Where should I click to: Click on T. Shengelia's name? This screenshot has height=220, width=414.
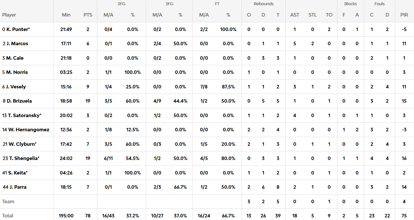pyautogui.click(x=24, y=158)
